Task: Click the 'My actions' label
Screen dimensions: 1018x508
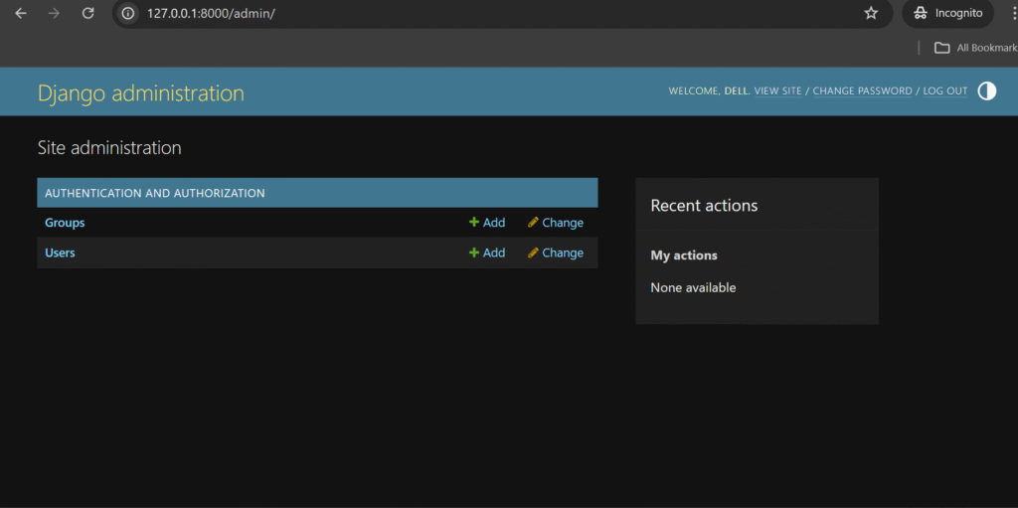Action: tap(684, 255)
